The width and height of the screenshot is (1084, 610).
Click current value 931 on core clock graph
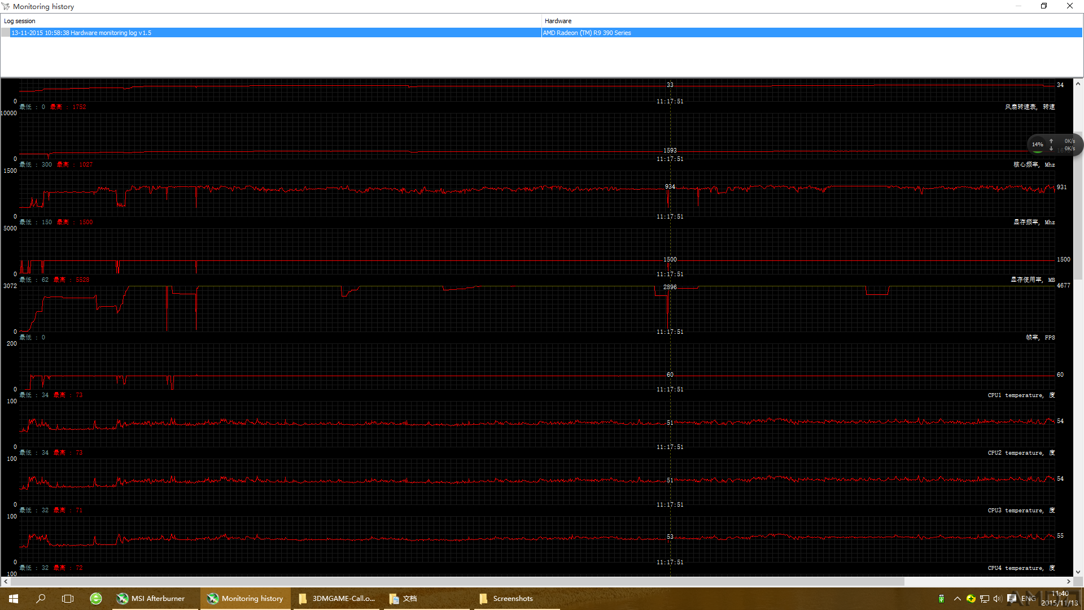tap(1062, 187)
